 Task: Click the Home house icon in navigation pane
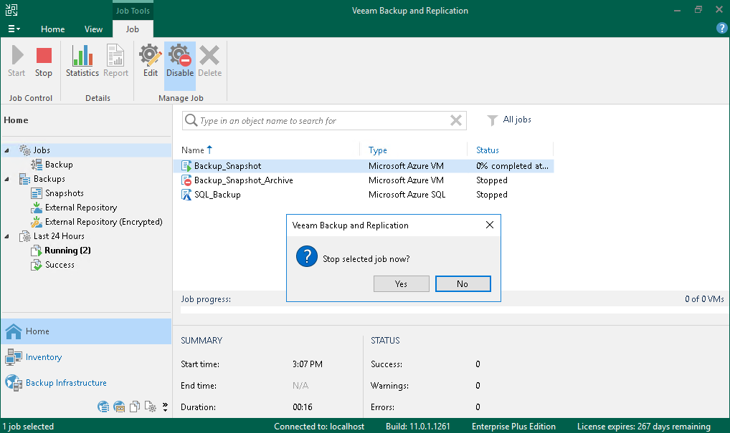click(14, 331)
